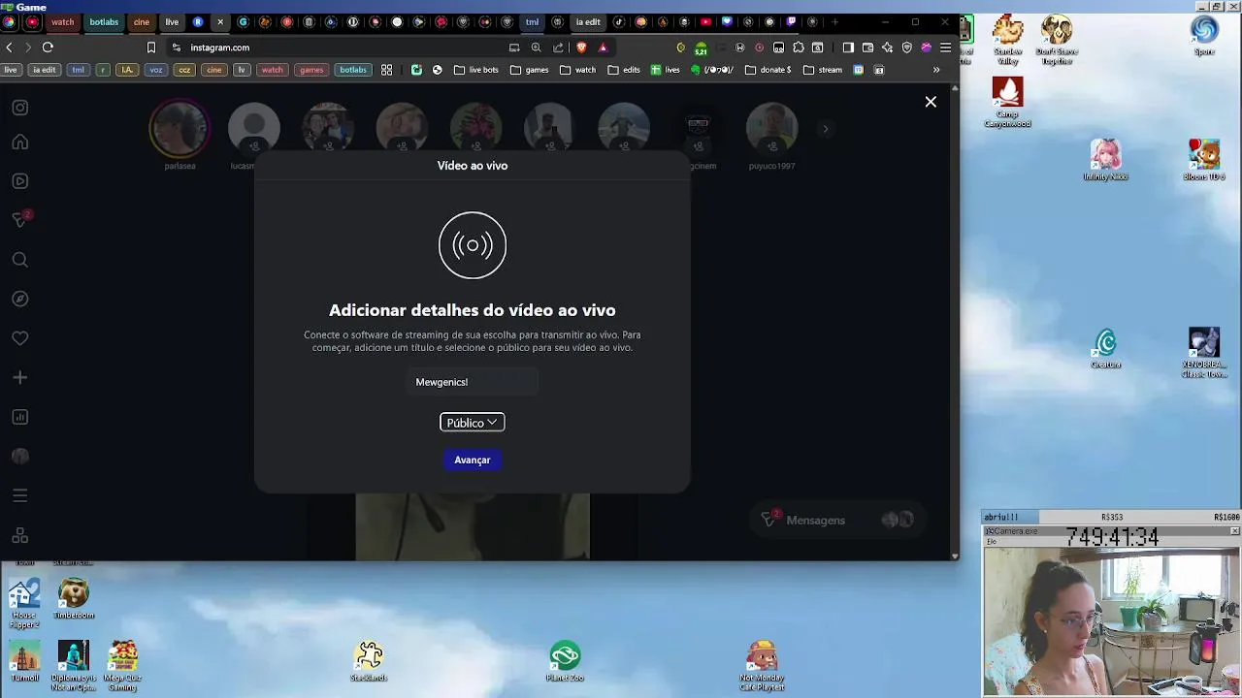
Task: Click the live title field containing Mewgenics!
Action: click(473, 382)
